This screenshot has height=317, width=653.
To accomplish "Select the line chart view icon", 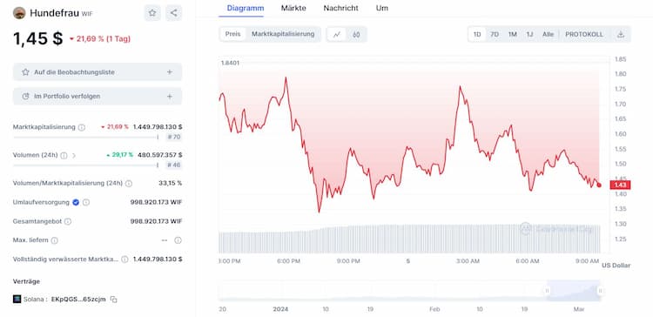I will 337,35.
